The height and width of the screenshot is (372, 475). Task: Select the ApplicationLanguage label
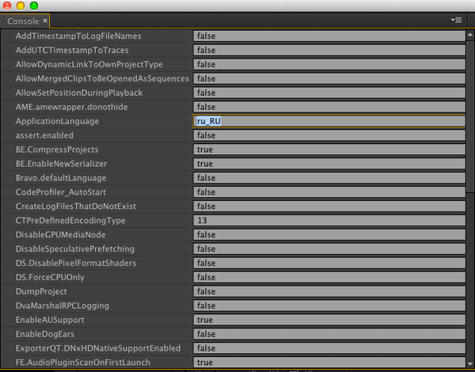(57, 121)
